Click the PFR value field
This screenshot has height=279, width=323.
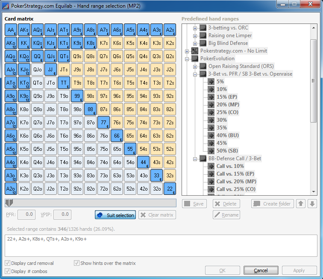click(x=26, y=214)
